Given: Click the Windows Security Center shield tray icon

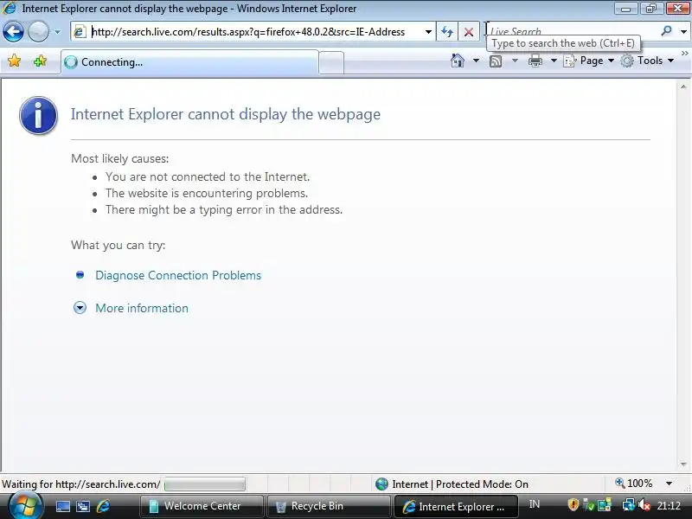Looking at the screenshot, I should coord(573,504).
